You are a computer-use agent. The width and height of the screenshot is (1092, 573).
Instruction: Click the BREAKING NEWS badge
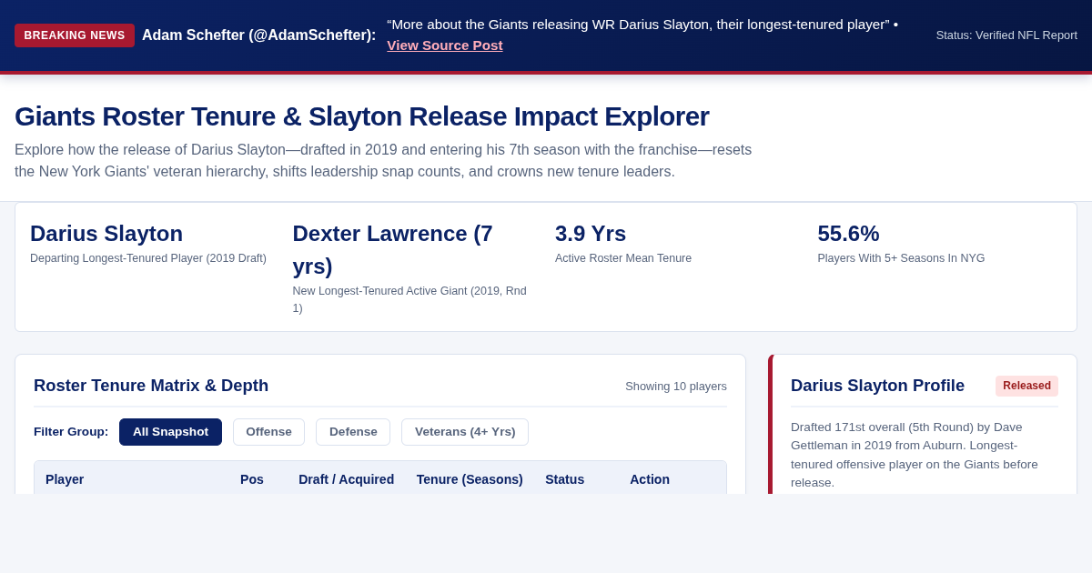[x=75, y=35]
